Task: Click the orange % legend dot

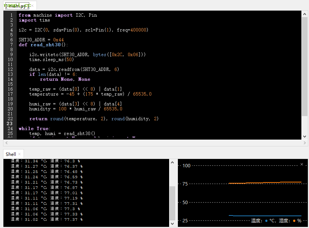Action: pos(294,221)
